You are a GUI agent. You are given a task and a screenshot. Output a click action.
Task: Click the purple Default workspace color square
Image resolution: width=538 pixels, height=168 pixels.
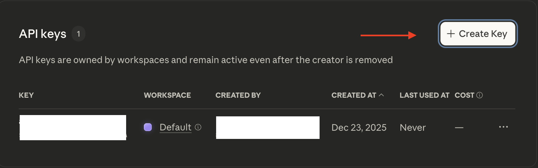(148, 127)
